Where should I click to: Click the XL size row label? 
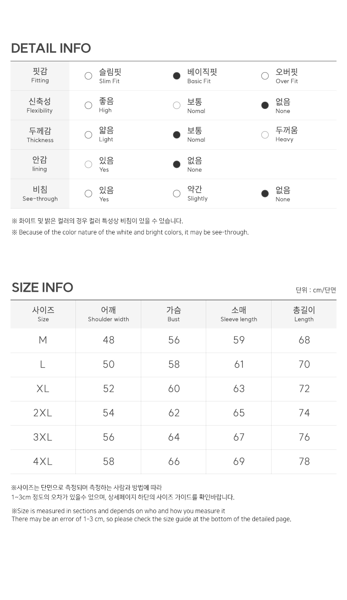(x=43, y=389)
